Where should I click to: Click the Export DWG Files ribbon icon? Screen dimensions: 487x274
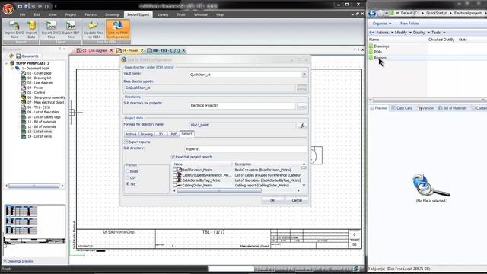click(51, 30)
